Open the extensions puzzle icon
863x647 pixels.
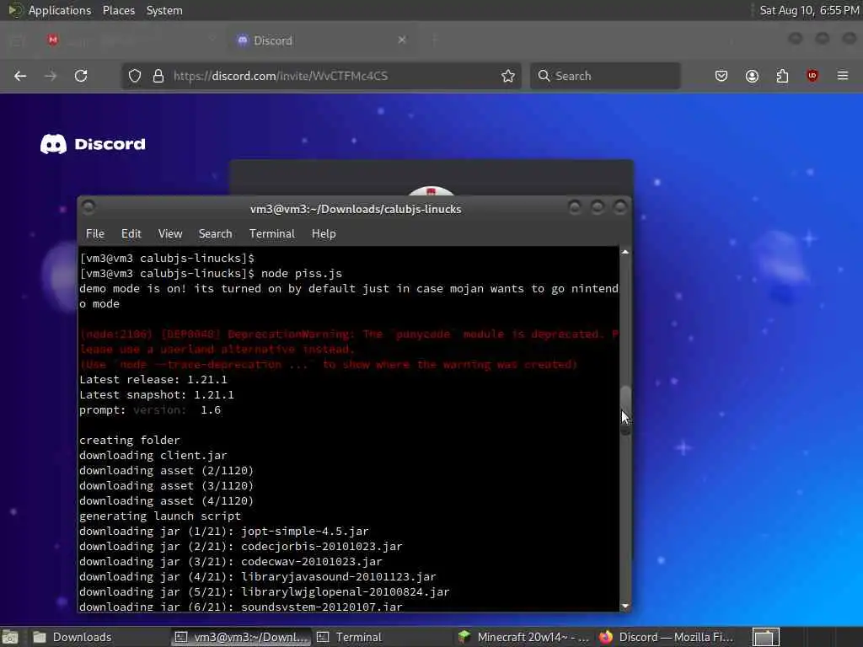coord(782,76)
